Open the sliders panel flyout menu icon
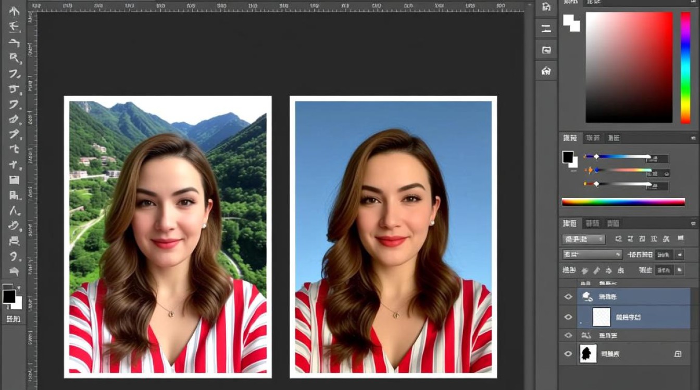Image resolution: width=700 pixels, height=390 pixels. (693, 138)
